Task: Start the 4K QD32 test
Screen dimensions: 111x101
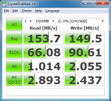Action: pyautogui.click(x=14, y=80)
